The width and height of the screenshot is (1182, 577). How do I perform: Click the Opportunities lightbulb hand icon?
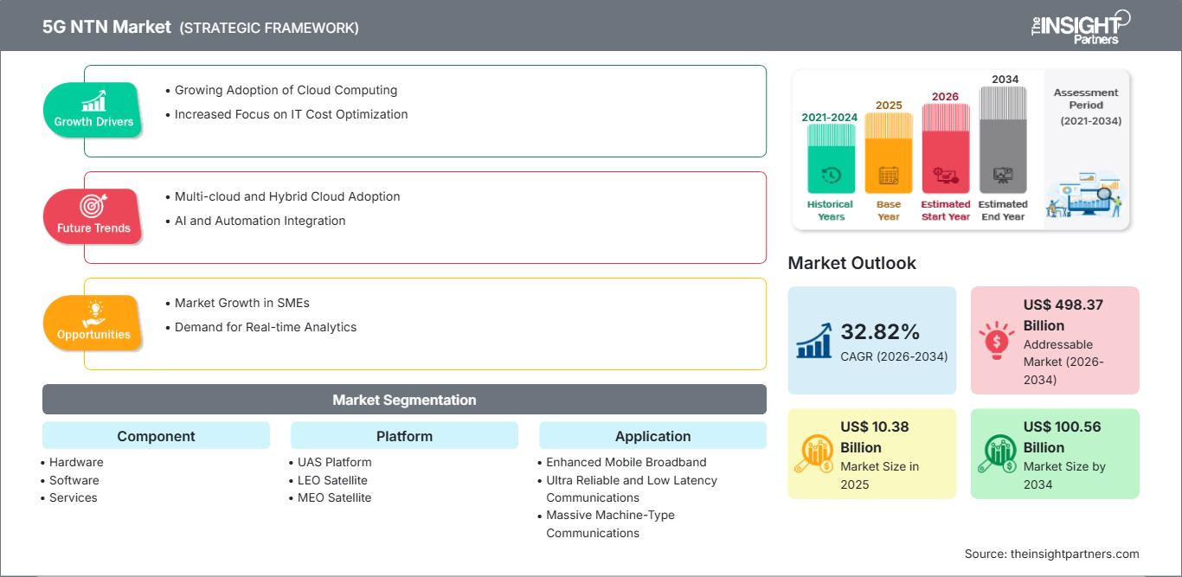(93, 313)
